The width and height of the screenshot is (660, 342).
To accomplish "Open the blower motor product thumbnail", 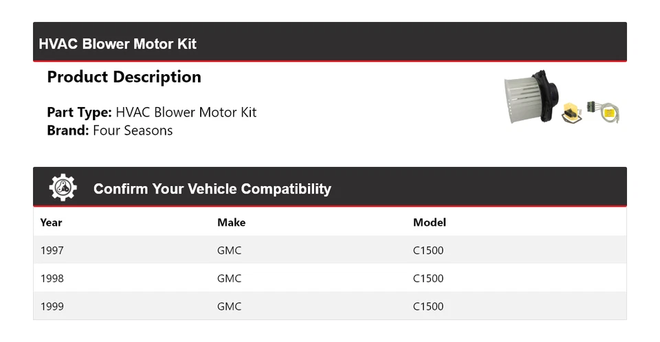I will click(528, 97).
